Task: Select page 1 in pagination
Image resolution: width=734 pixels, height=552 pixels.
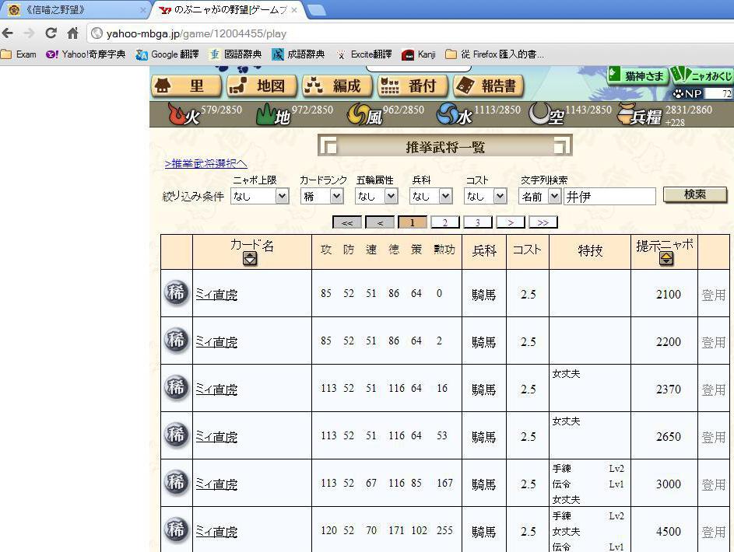Action: point(413,222)
